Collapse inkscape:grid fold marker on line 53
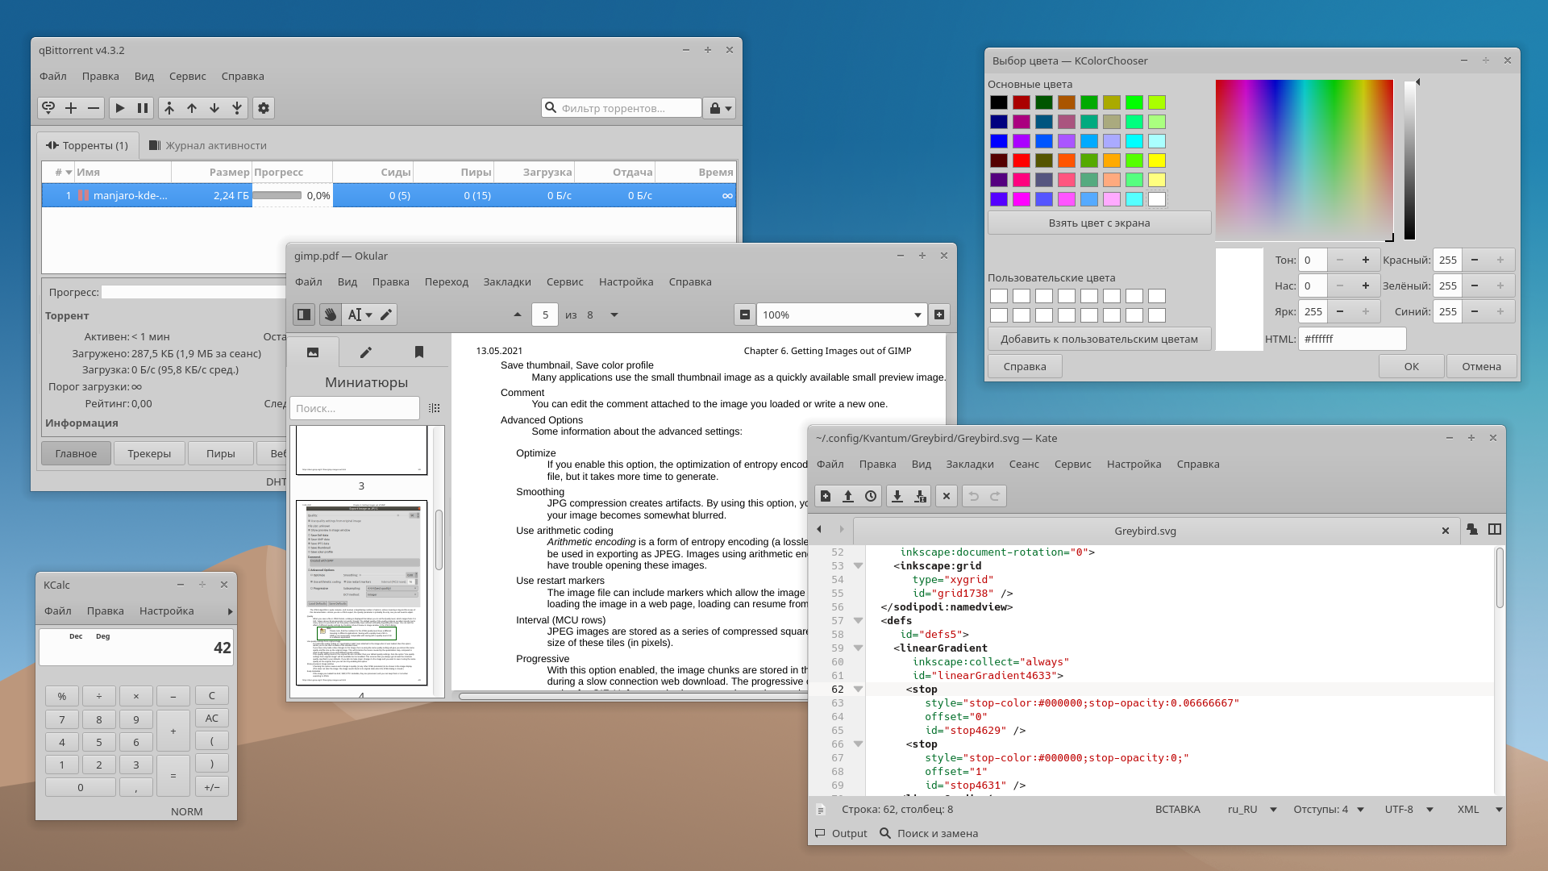Viewport: 1548px width, 871px height. pos(858,566)
